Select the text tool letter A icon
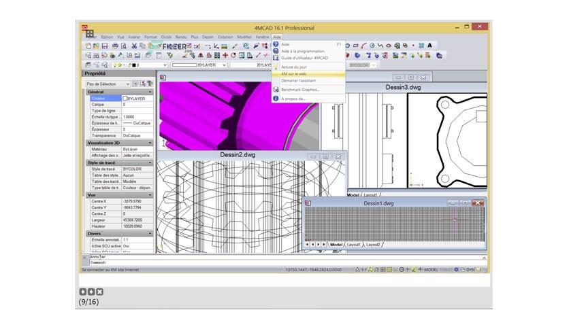 coord(429,46)
